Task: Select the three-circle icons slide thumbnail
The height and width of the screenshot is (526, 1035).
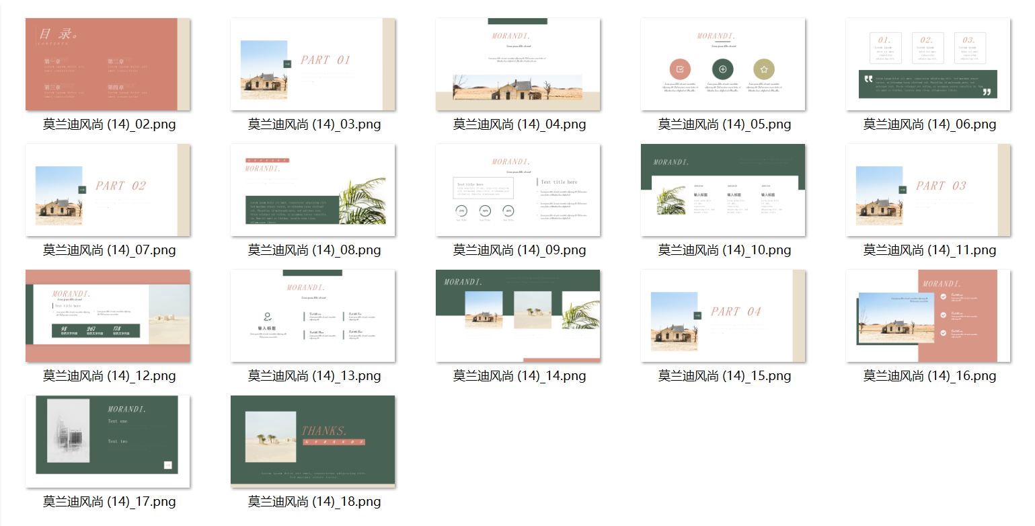Action: (723, 65)
